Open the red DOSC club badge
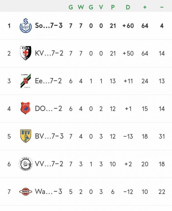Image resolution: width=172 pixels, height=211 pixels. pyautogui.click(x=25, y=108)
